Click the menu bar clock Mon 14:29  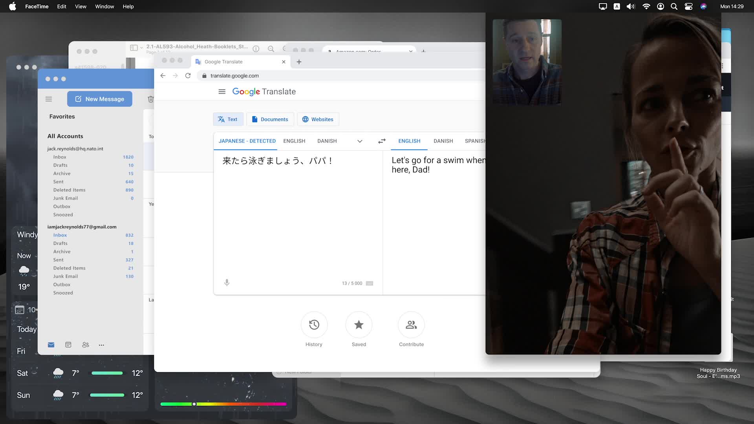732,6
